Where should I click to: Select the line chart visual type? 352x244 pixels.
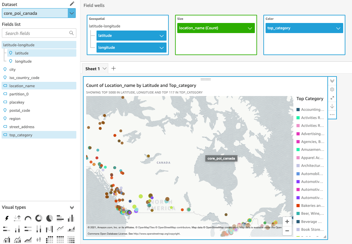(60, 229)
